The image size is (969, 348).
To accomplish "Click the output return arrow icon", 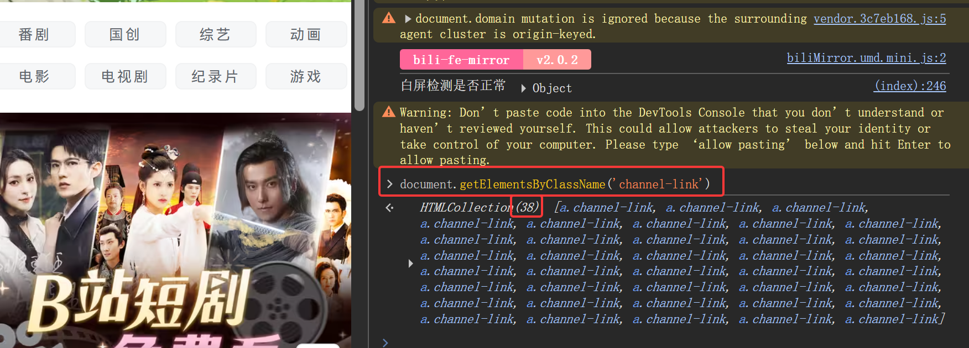I will pos(389,208).
